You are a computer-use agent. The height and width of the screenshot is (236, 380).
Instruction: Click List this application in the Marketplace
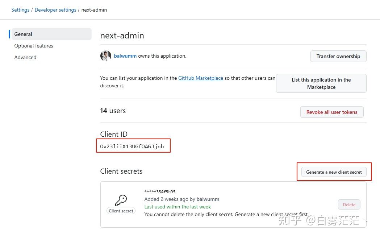321,83
